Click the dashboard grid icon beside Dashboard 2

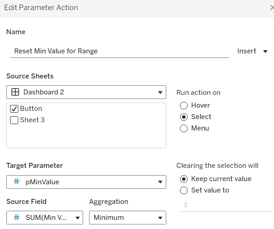tap(15, 92)
